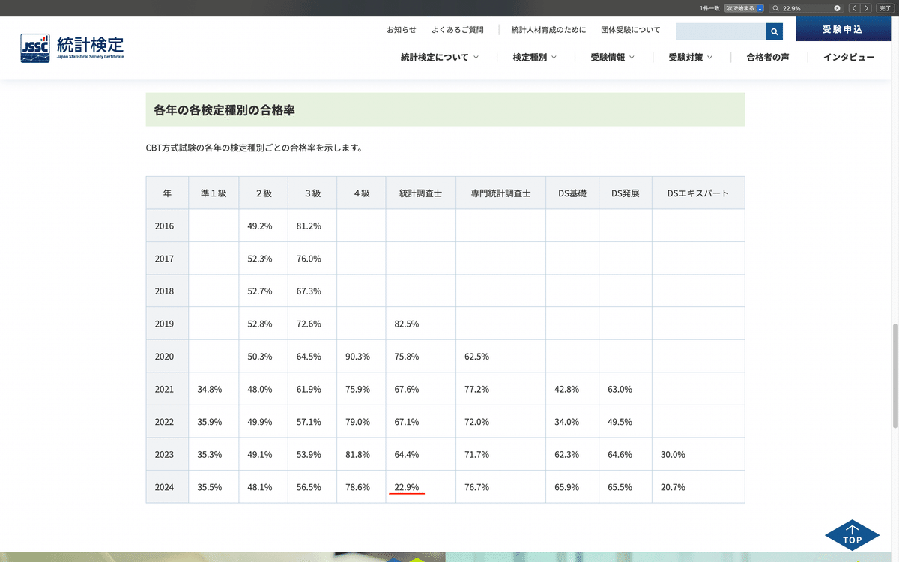This screenshot has width=899, height=562.
Task: Click the 準１級 column header
Action: click(214, 193)
